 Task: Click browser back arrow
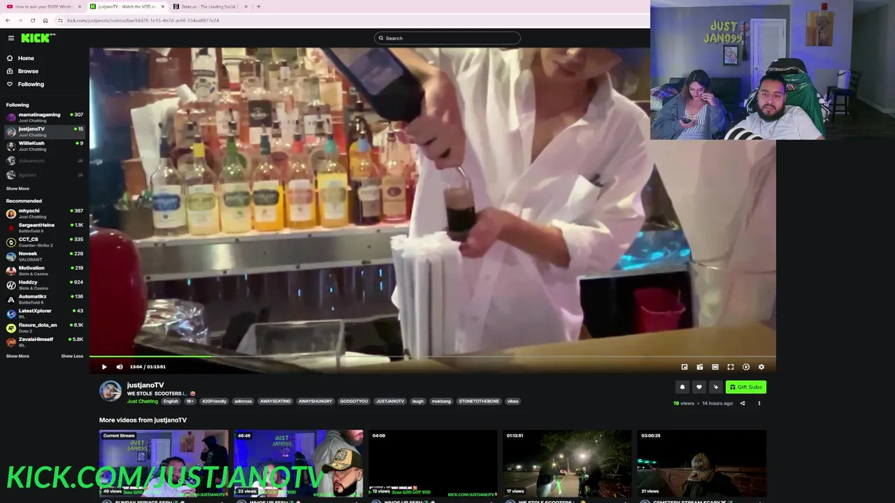click(x=7, y=20)
